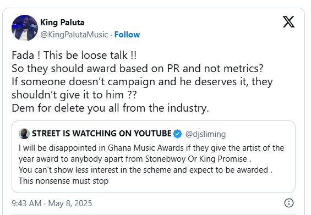Click the 'Fada ! This be loose talk' line
The height and width of the screenshot is (215, 311).
coord(74,56)
